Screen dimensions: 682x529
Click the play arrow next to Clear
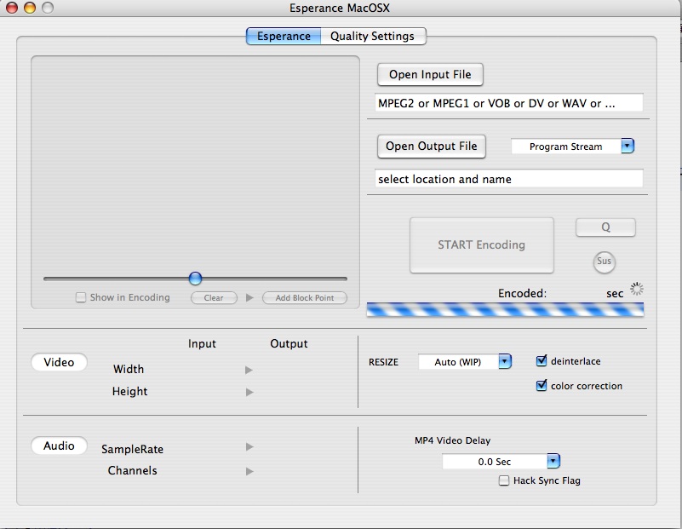point(249,298)
